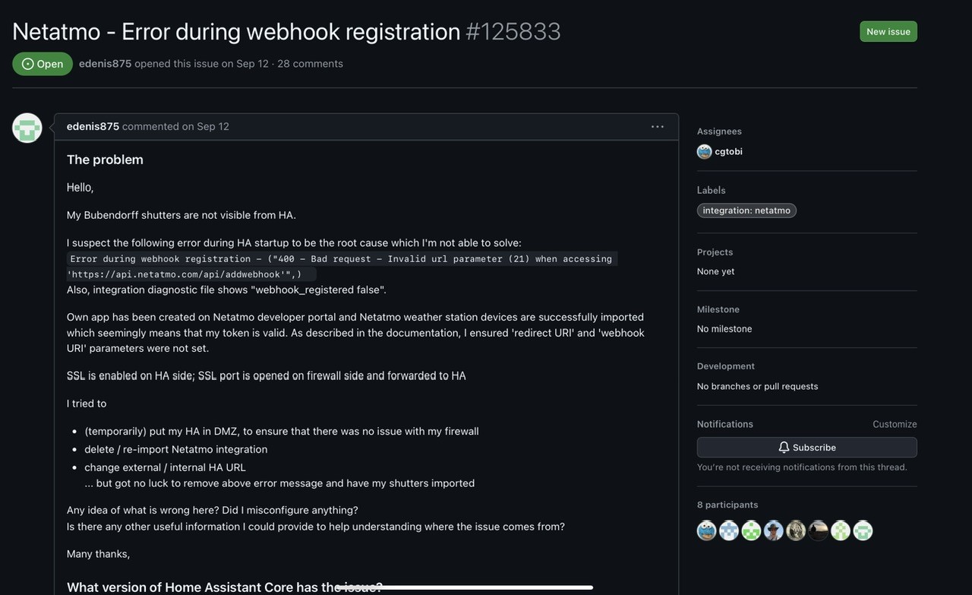Open the pale green identicon participant avatar

(x=841, y=530)
